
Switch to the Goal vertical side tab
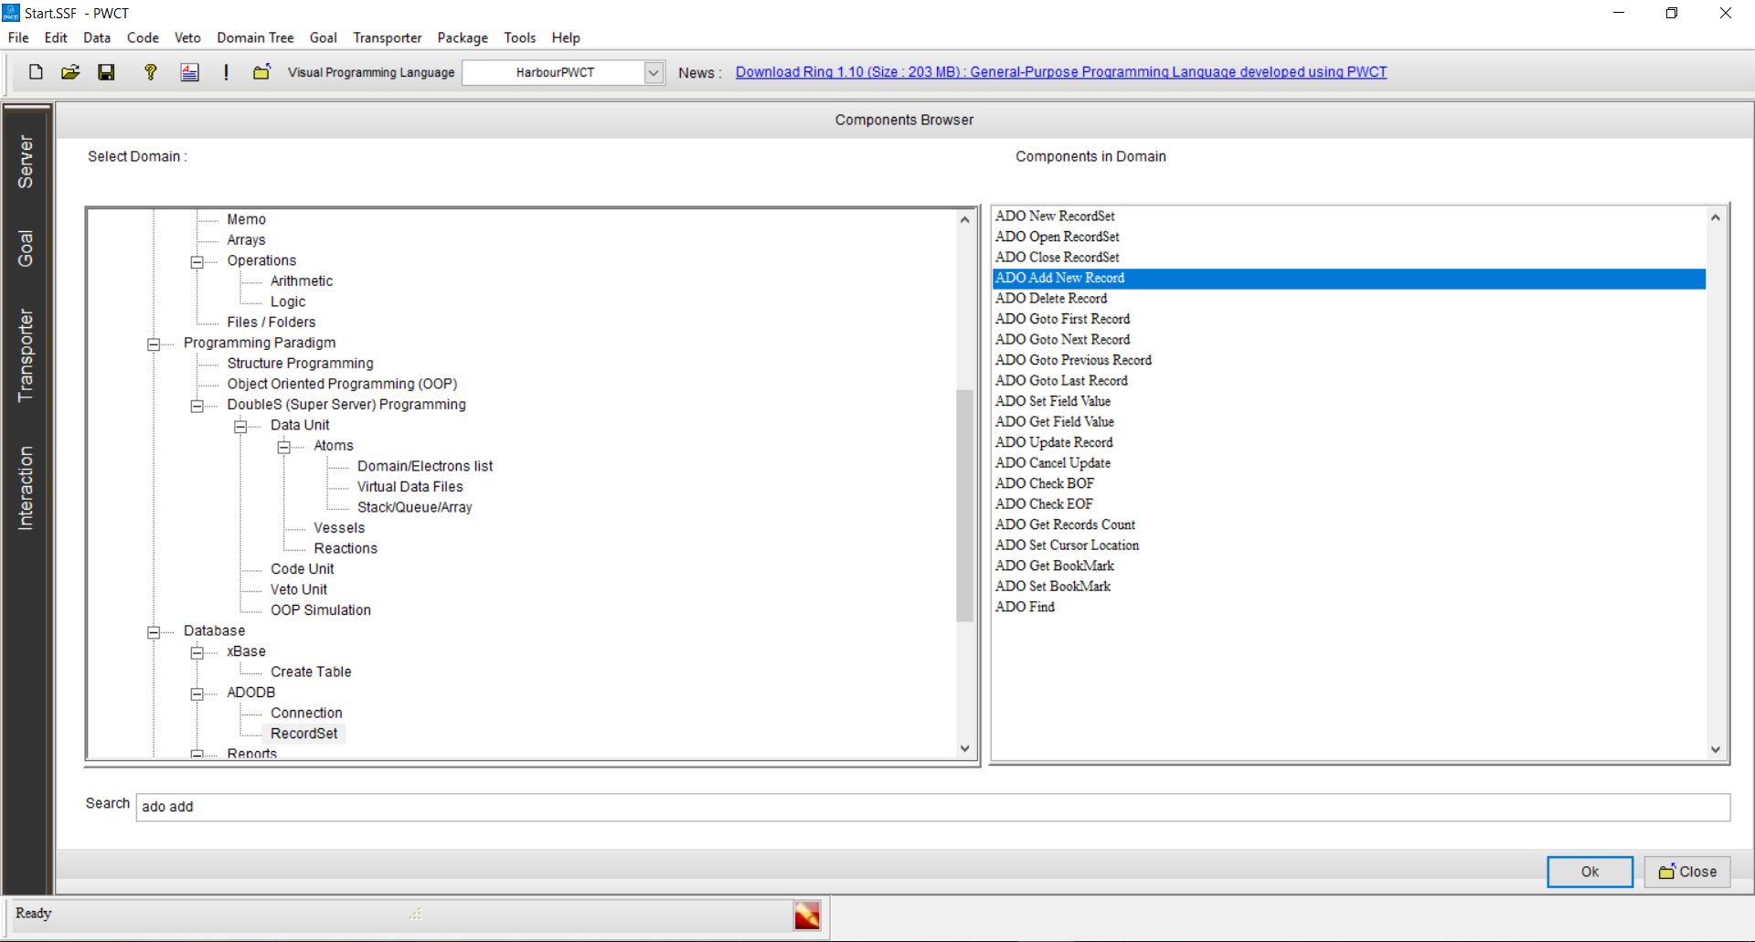click(26, 249)
